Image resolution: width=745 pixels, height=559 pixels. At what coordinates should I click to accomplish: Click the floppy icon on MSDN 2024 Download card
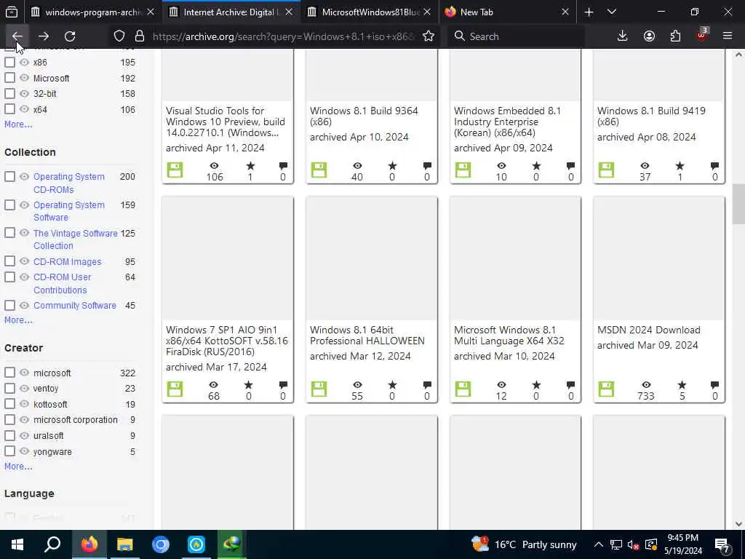[606, 389]
